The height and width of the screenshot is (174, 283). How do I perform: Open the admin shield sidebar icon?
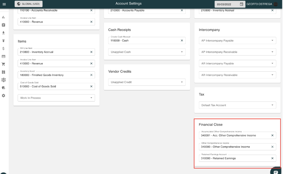click(x=3, y=88)
